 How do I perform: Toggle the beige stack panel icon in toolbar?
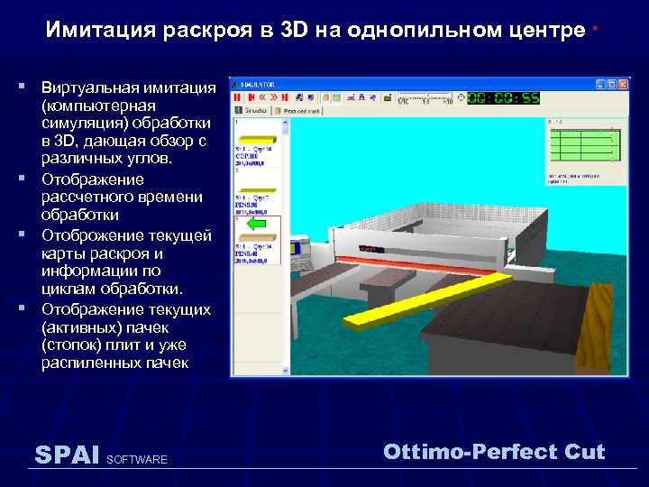click(325, 97)
